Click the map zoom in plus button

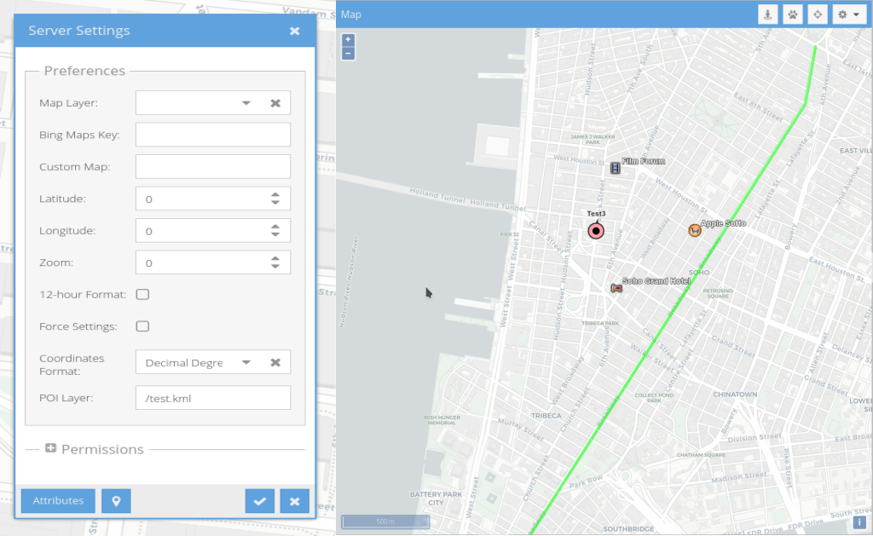coord(348,39)
